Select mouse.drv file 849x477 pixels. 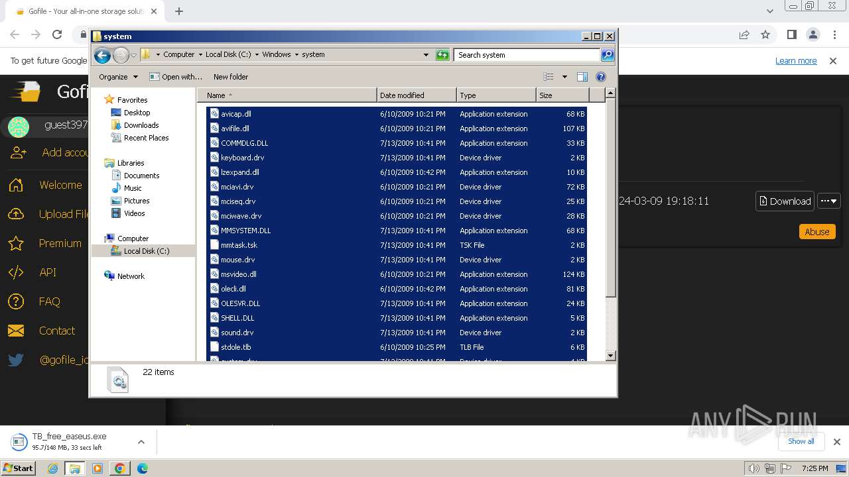coord(397,260)
